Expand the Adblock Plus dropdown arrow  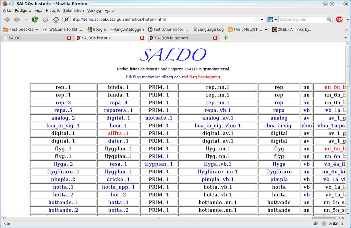(348, 20)
